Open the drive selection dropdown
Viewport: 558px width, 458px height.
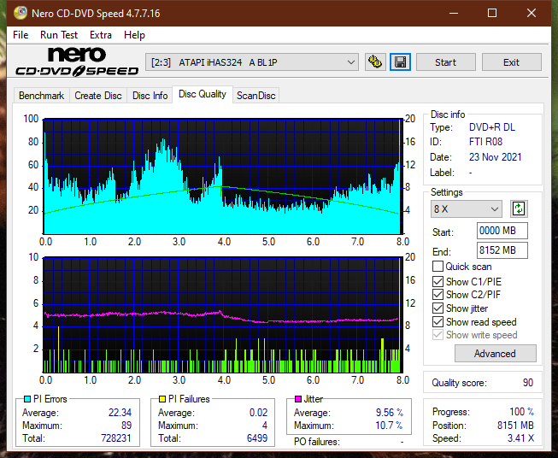(x=252, y=62)
